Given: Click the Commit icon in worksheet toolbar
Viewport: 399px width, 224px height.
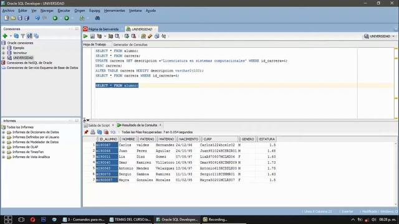Looking at the screenshot, I should point(127,36).
